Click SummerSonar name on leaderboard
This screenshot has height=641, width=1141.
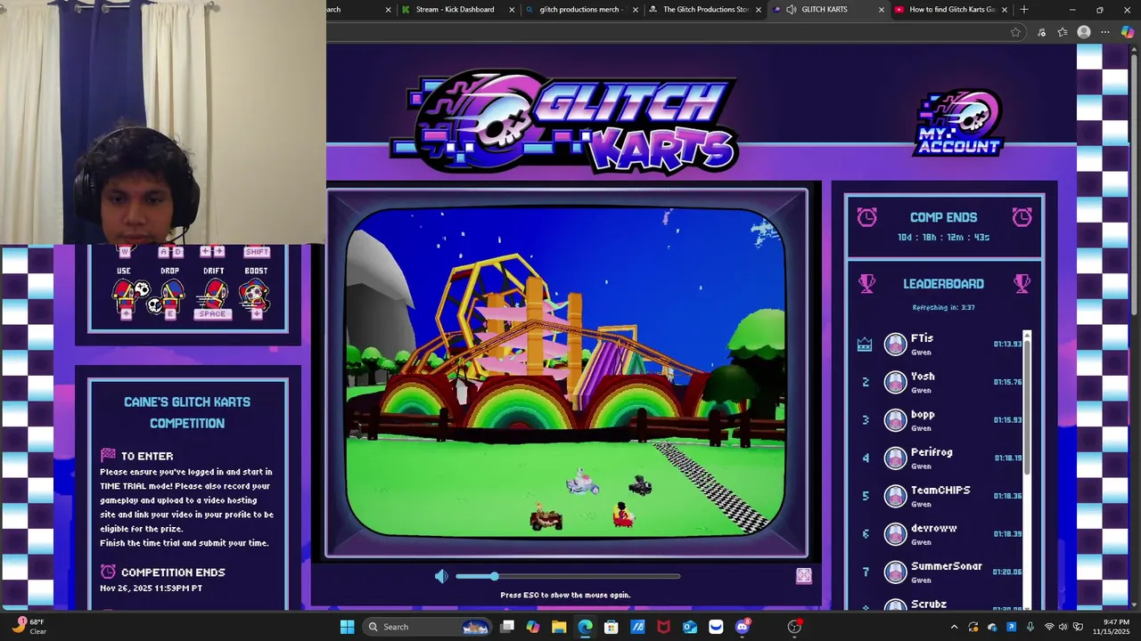pyautogui.click(x=946, y=566)
